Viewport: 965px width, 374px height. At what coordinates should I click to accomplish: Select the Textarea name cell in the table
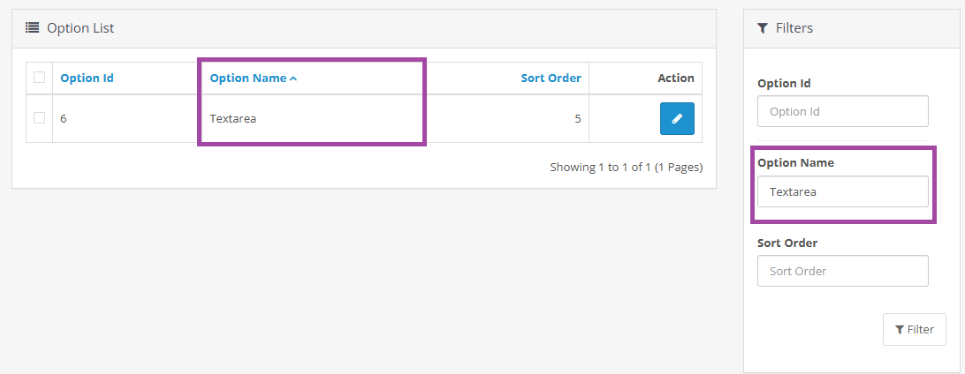pyautogui.click(x=233, y=118)
